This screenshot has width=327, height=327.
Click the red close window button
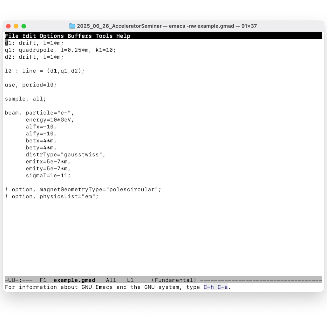tap(8, 26)
